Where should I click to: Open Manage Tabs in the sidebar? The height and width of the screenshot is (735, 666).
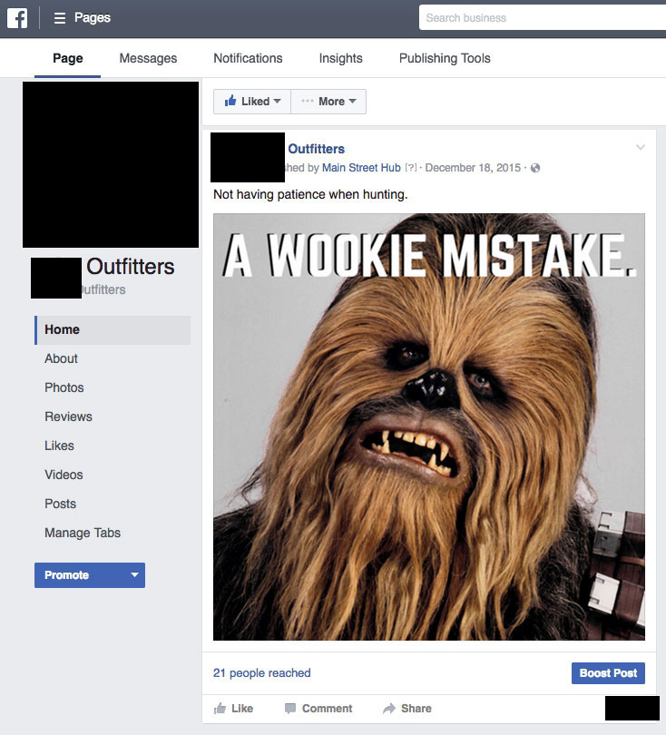(83, 533)
